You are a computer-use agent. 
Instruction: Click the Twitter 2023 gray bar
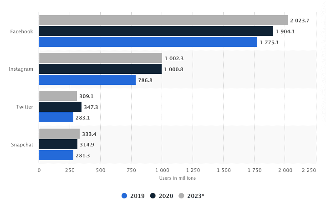[x=58, y=96]
